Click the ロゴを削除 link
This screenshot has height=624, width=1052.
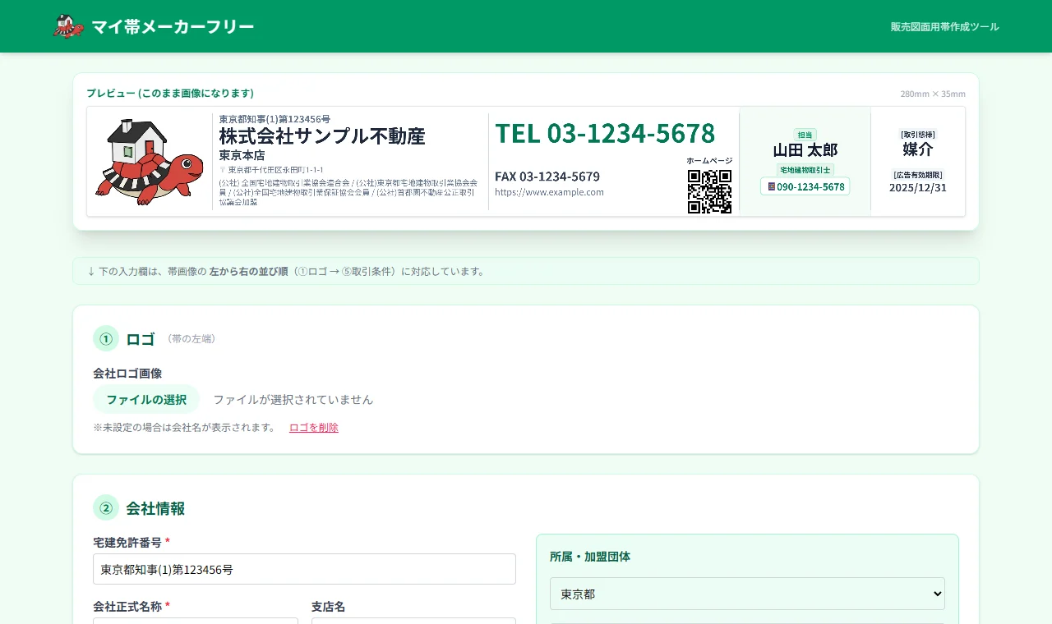point(314,427)
